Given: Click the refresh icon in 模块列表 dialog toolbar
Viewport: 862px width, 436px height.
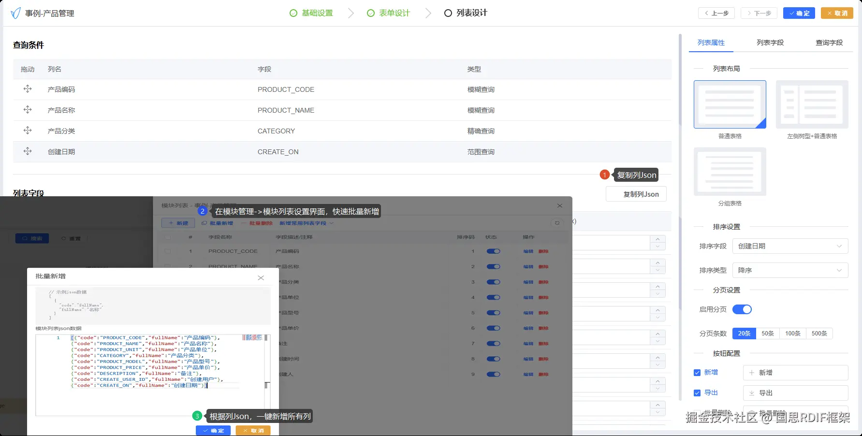Looking at the screenshot, I should 557,223.
